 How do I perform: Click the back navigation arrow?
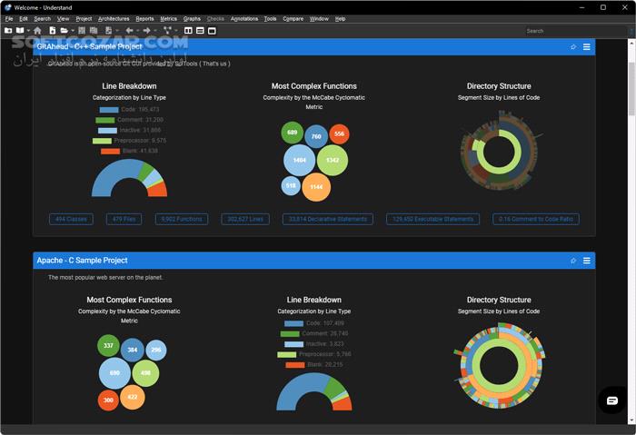(129, 30)
